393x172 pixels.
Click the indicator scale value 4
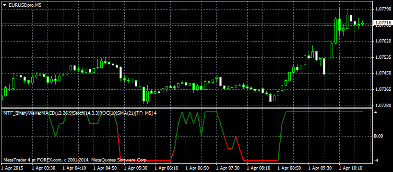click(x=375, y=112)
